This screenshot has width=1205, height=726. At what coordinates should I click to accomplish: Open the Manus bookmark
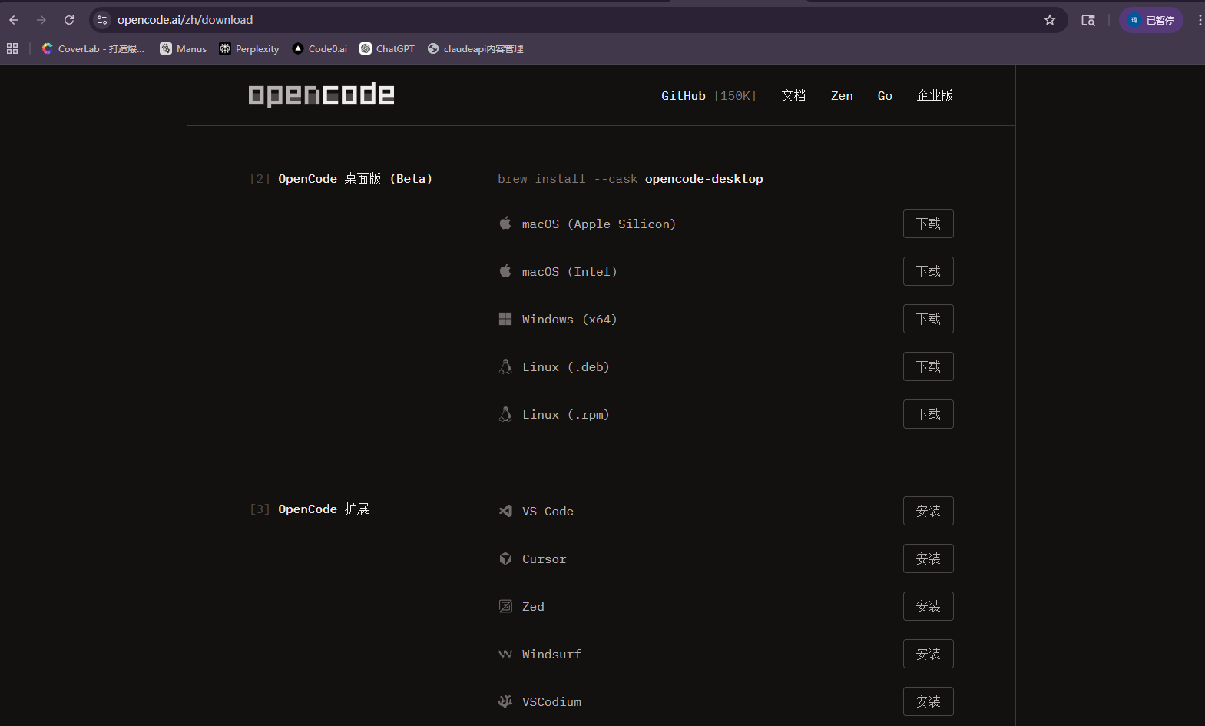coord(183,48)
